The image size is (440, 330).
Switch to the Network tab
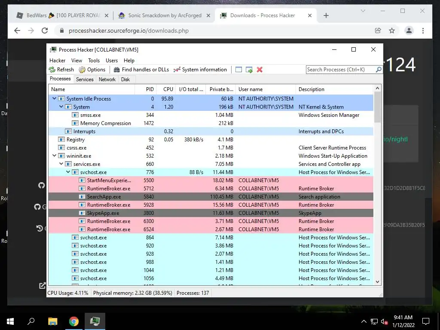(x=107, y=79)
